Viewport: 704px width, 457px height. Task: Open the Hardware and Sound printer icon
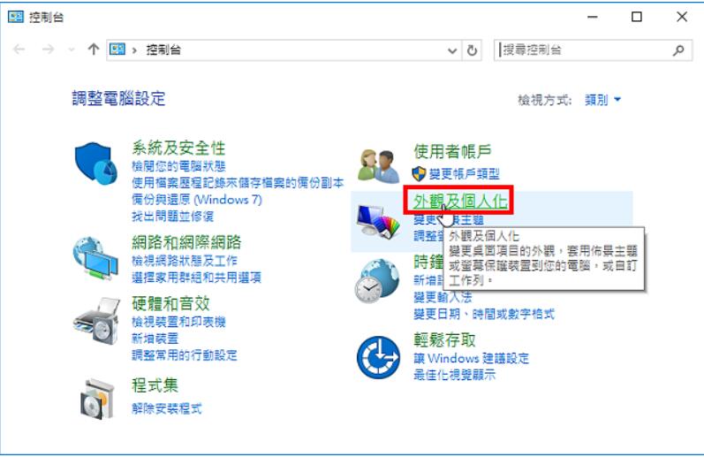(96, 320)
